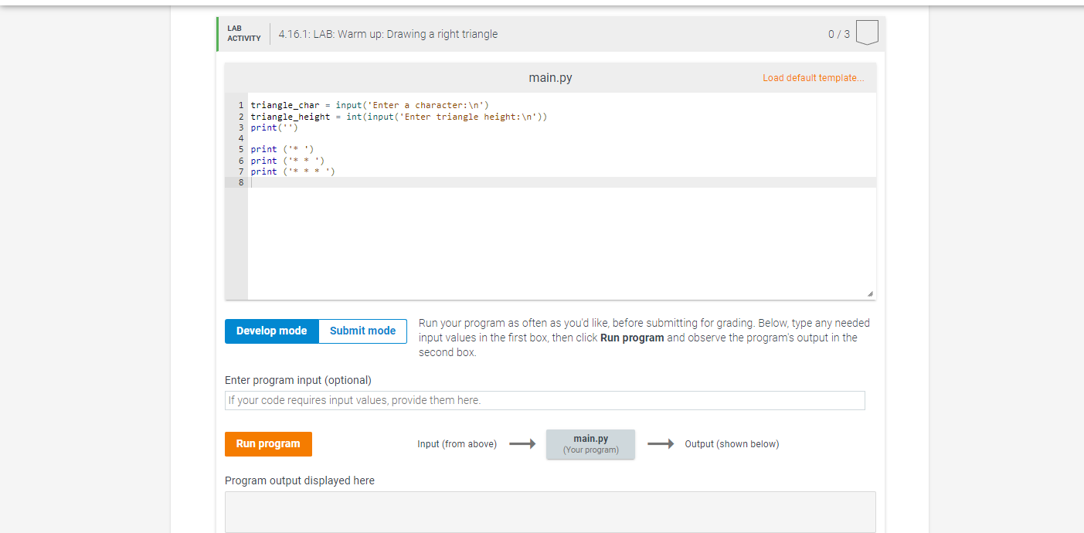Click the empty line 8 in editor

coord(562,182)
